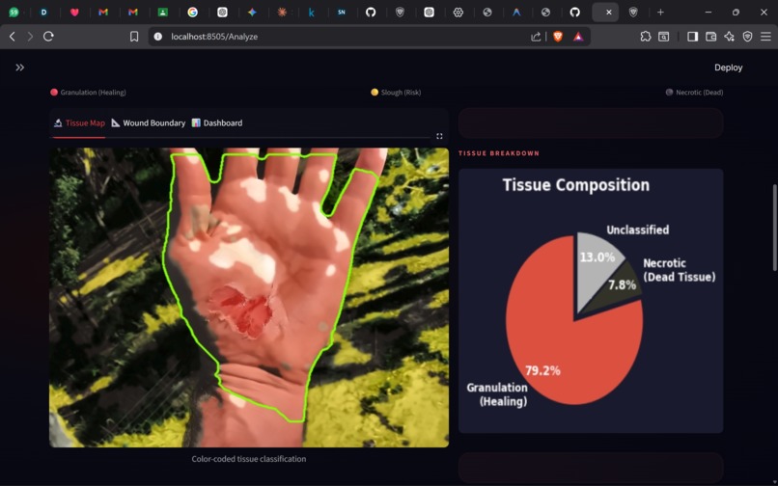Click the Necrotic (Dead) legend entry

[x=694, y=93]
